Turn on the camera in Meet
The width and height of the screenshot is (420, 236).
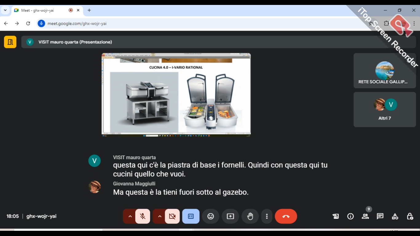172,216
